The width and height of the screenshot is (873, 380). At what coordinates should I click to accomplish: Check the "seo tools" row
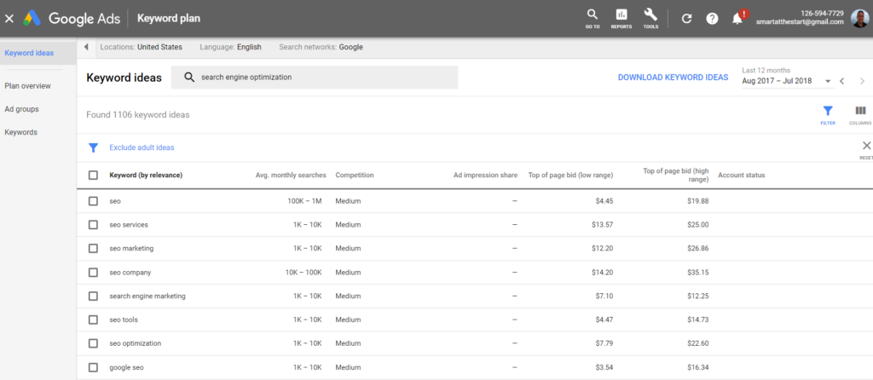tap(93, 320)
